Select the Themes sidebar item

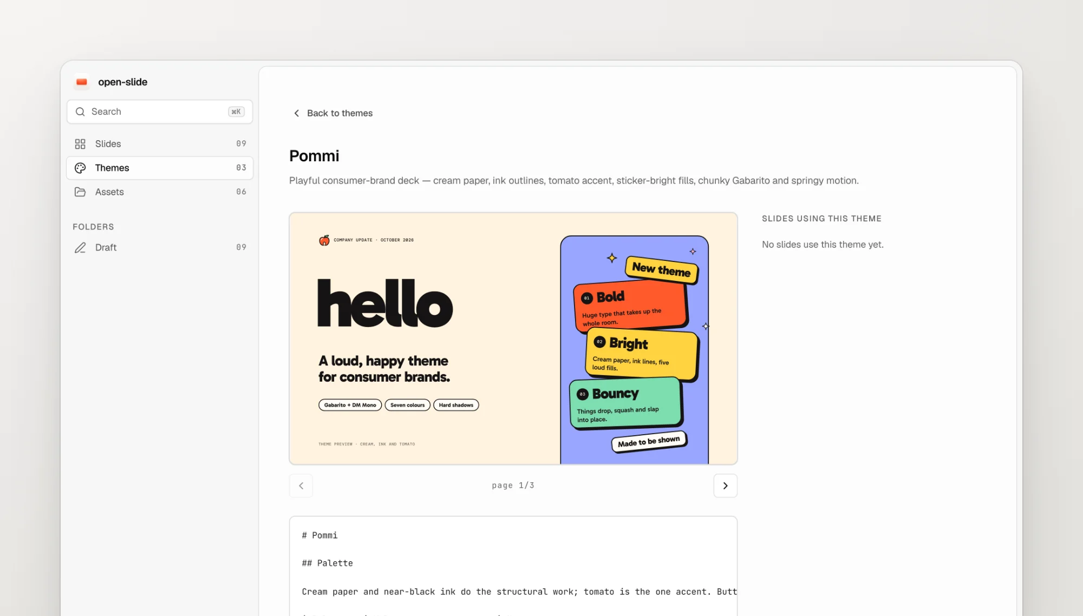[x=160, y=168]
